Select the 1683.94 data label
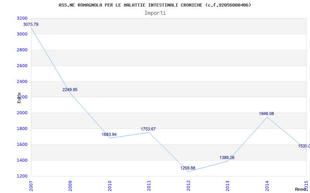 (109, 134)
